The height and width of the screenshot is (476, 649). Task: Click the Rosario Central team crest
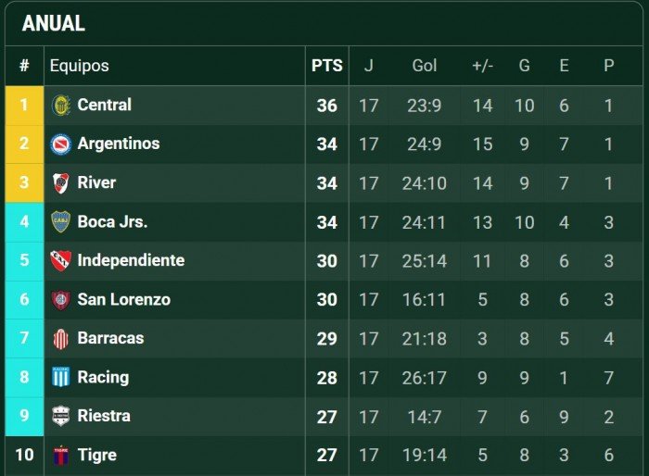[x=61, y=106]
